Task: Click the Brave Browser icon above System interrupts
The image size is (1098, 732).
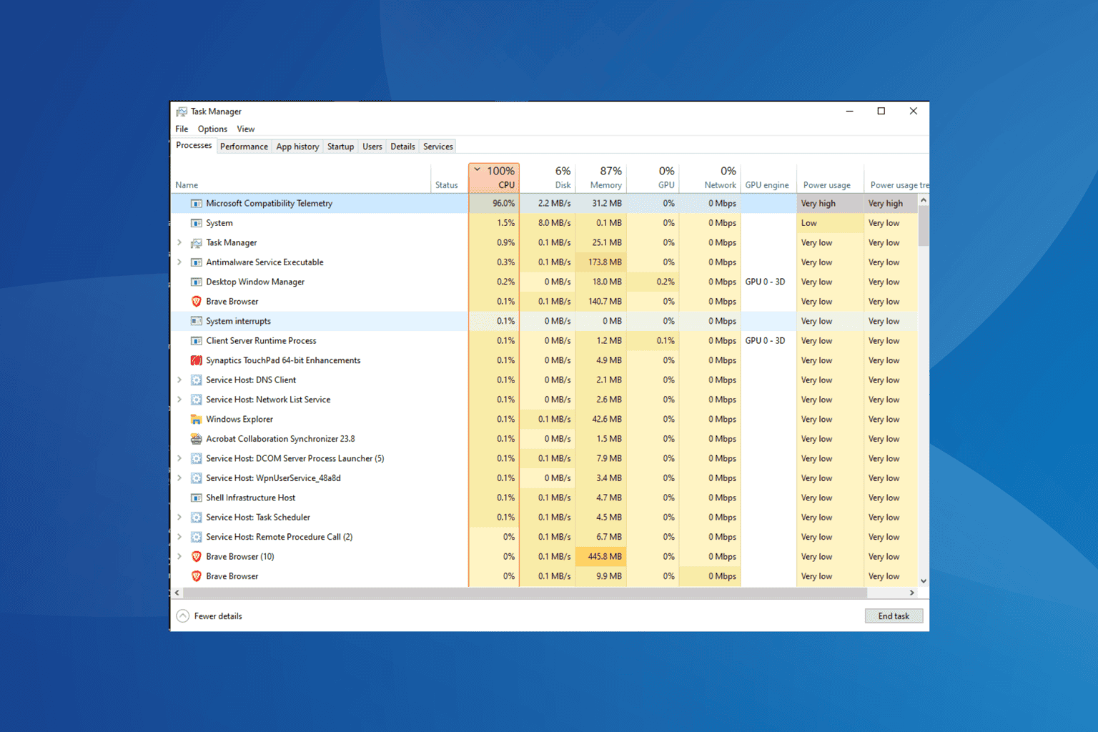Action: tap(197, 302)
